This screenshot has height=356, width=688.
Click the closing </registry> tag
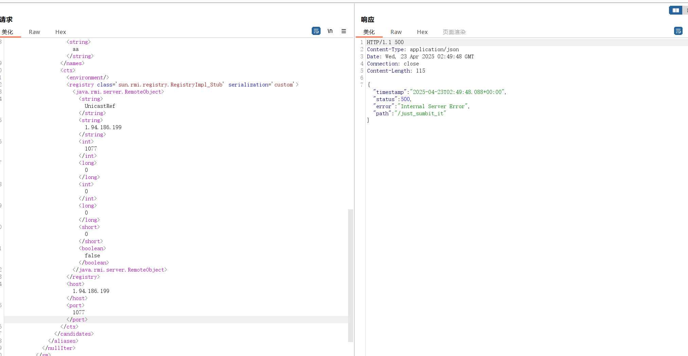click(x=83, y=277)
